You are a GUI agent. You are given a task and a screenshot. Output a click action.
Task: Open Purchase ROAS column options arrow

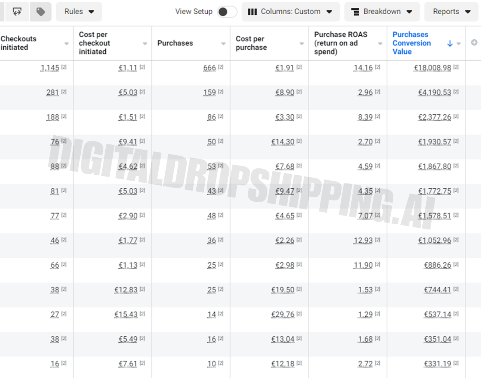(x=380, y=44)
